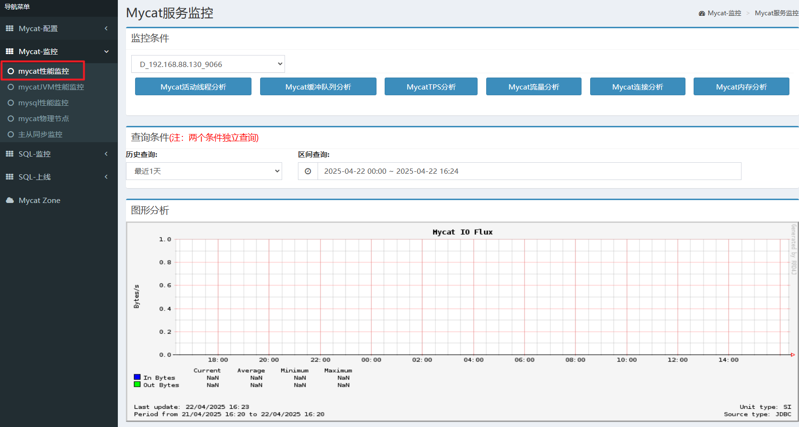Select the mycat物理节点 menu item
This screenshot has height=427, width=799.
point(43,119)
